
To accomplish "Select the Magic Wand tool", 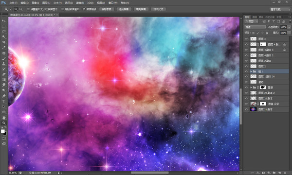I will (4, 37).
